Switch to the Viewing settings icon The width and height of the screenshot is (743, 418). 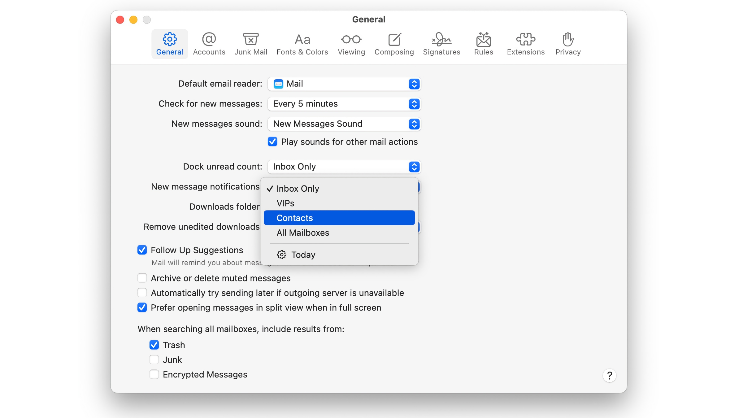(351, 43)
